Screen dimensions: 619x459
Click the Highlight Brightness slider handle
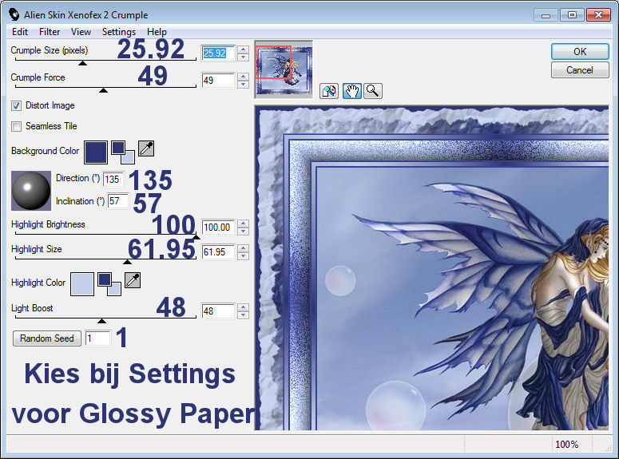tap(196, 237)
